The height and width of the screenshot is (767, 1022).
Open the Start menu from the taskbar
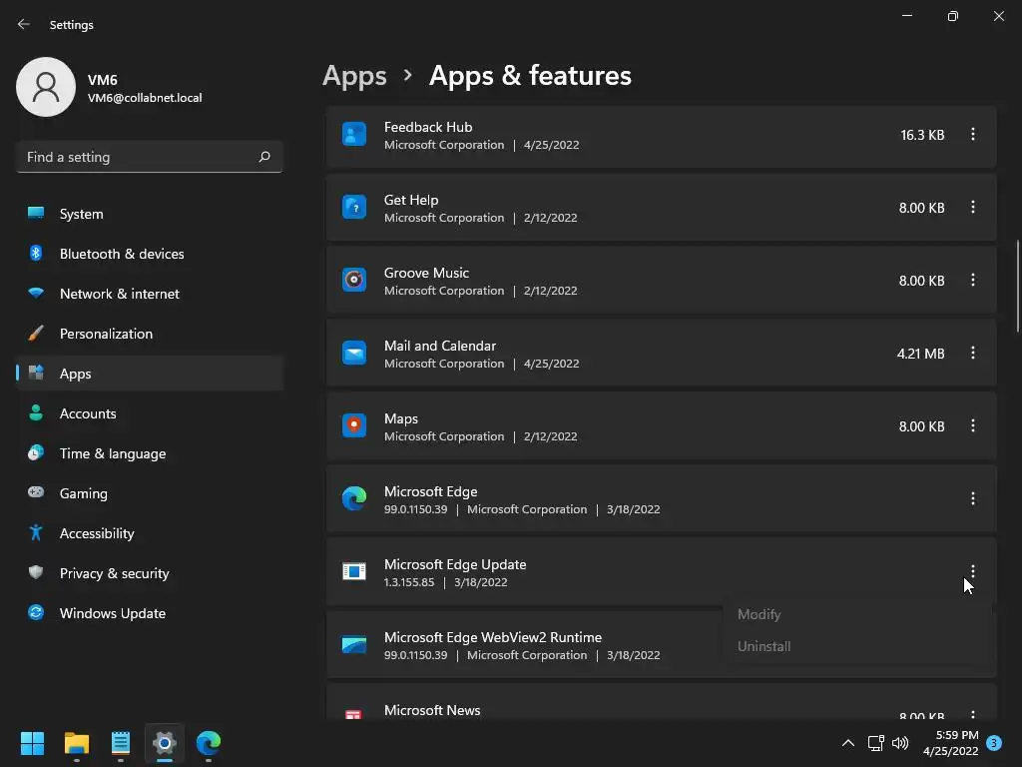click(33, 743)
